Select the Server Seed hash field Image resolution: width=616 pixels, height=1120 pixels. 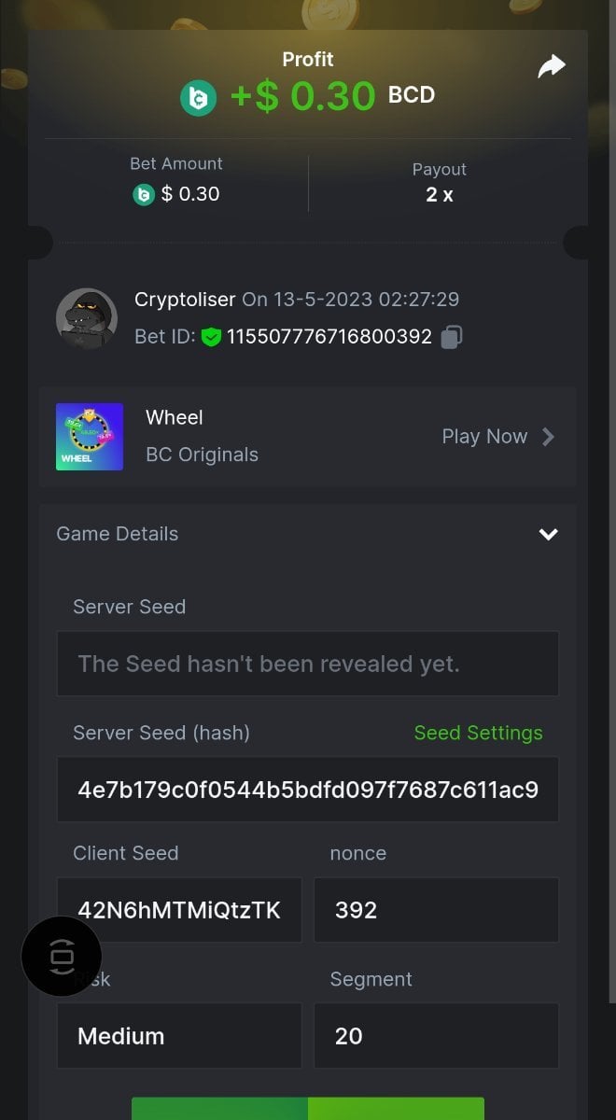308,790
